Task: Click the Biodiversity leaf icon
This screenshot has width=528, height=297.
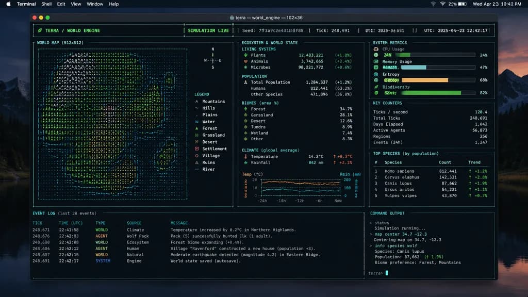Action: (x=376, y=87)
